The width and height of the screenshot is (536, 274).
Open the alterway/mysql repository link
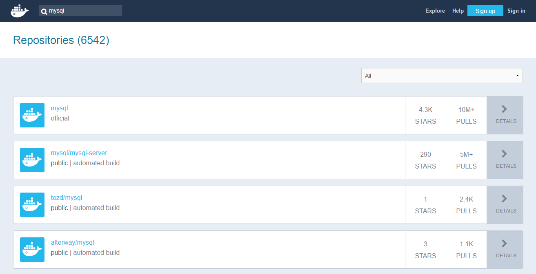click(72, 243)
